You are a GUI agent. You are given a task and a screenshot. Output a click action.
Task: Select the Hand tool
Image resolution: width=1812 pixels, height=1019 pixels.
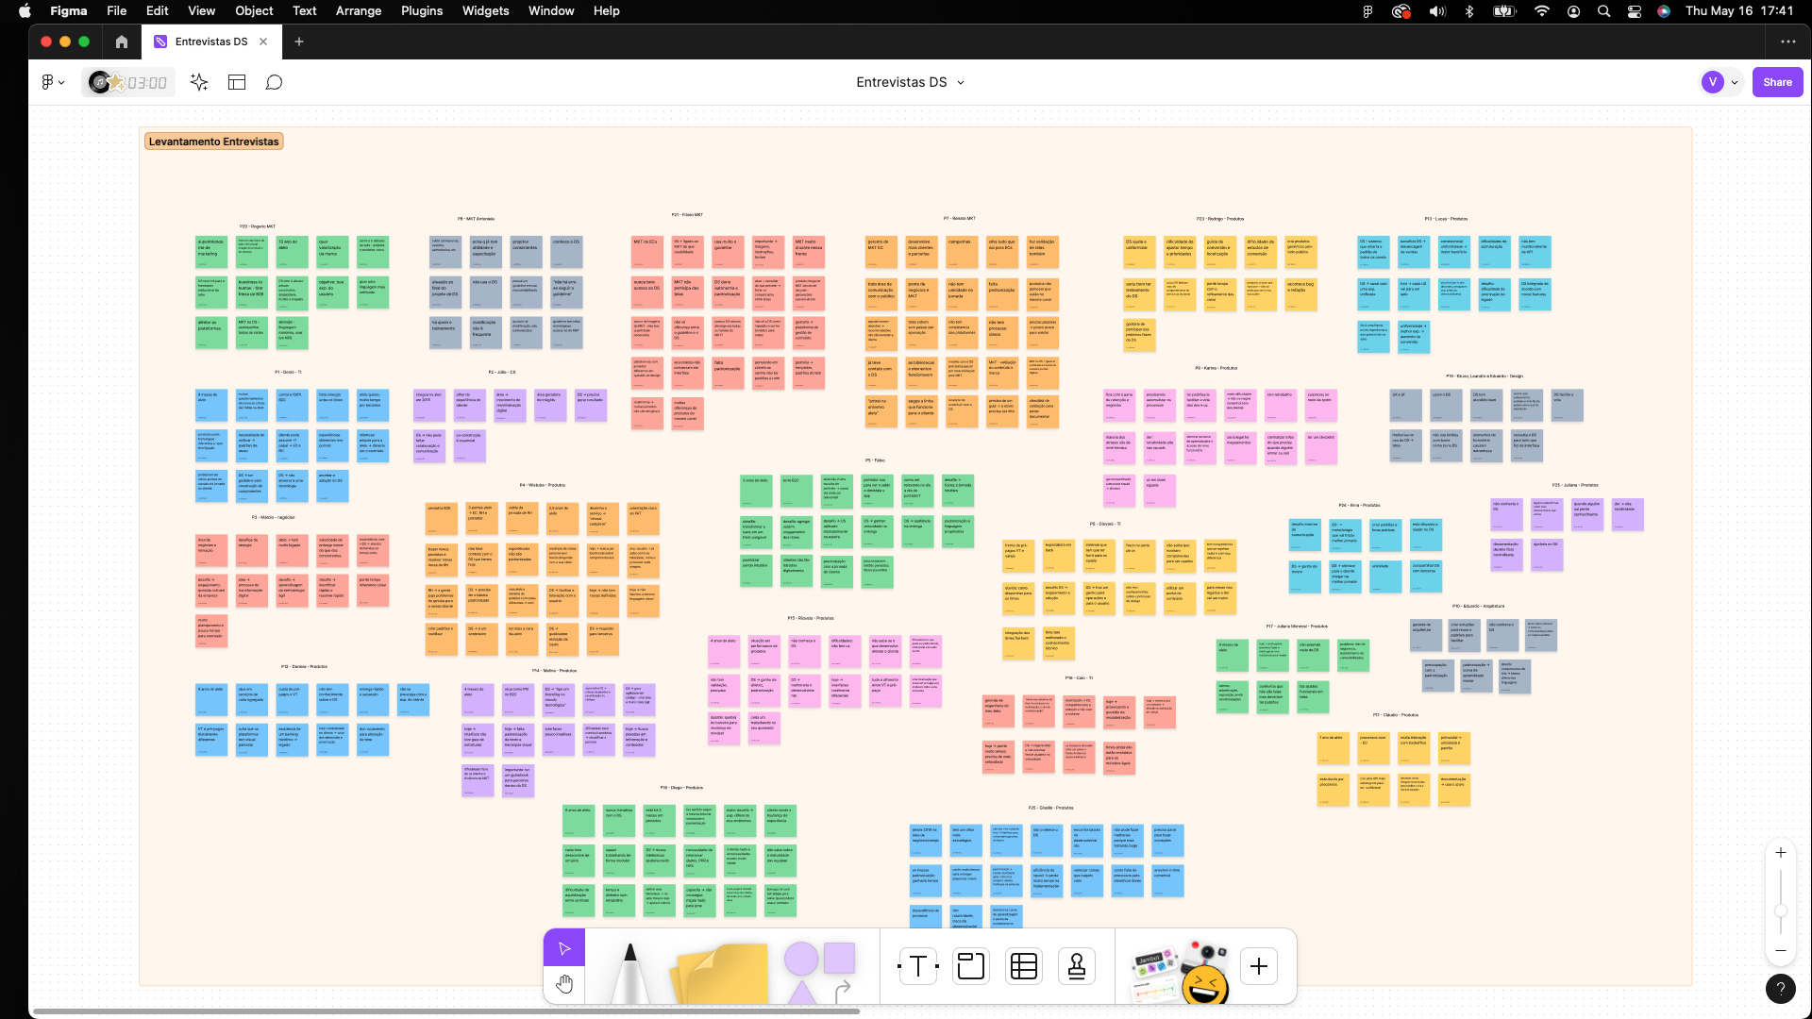[x=564, y=984]
